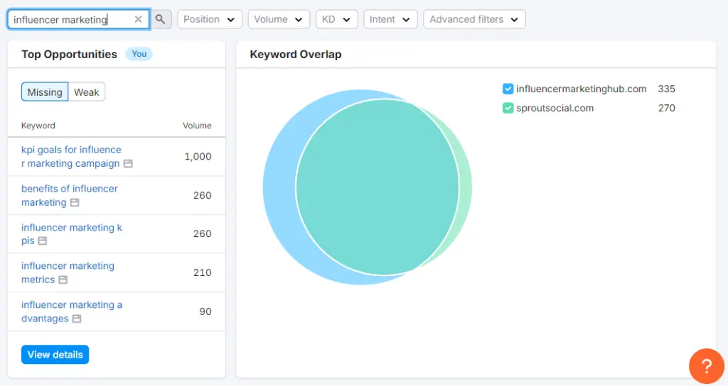Open the orange help question mark button
The width and height of the screenshot is (728, 386).
click(x=706, y=365)
